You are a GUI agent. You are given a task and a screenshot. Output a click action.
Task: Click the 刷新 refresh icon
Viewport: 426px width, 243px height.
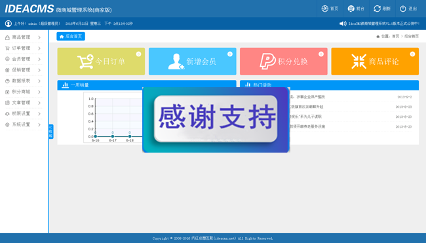tap(377, 9)
